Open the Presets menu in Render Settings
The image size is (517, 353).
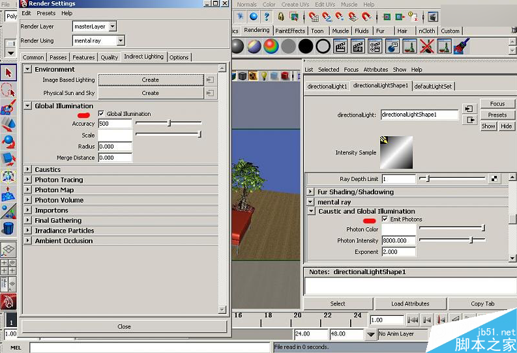click(x=46, y=13)
